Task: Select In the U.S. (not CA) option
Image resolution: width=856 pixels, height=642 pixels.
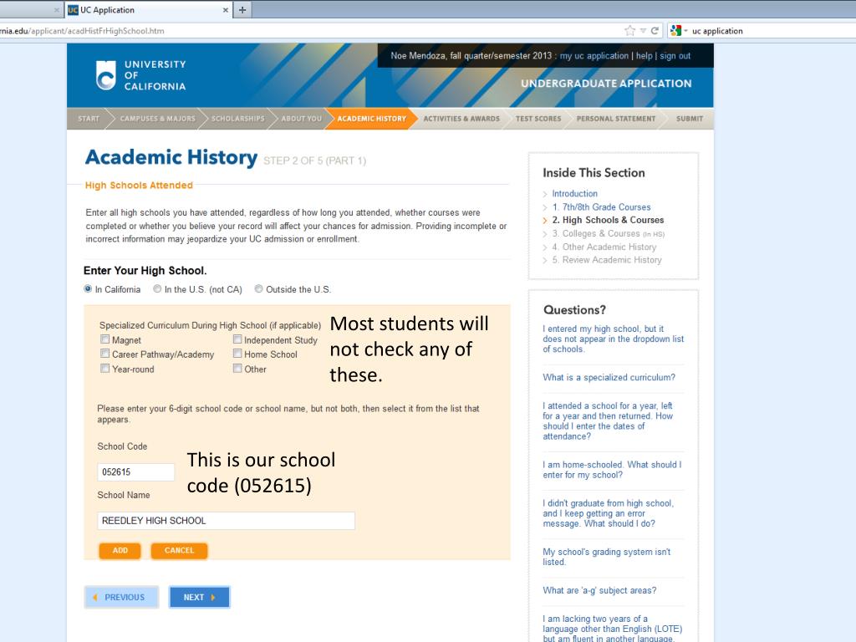Action: (x=157, y=288)
